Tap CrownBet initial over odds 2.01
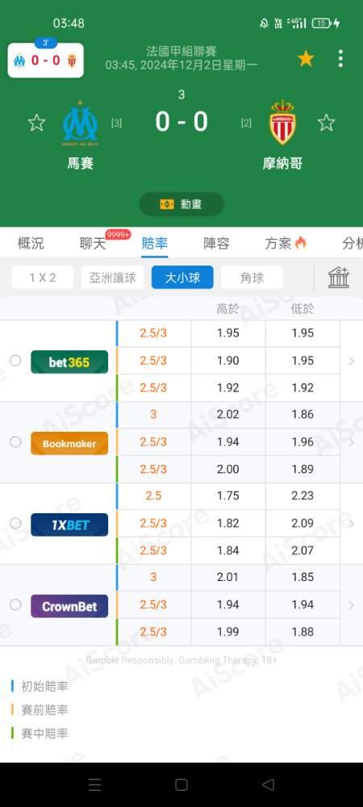The image size is (363, 807). 228,577
